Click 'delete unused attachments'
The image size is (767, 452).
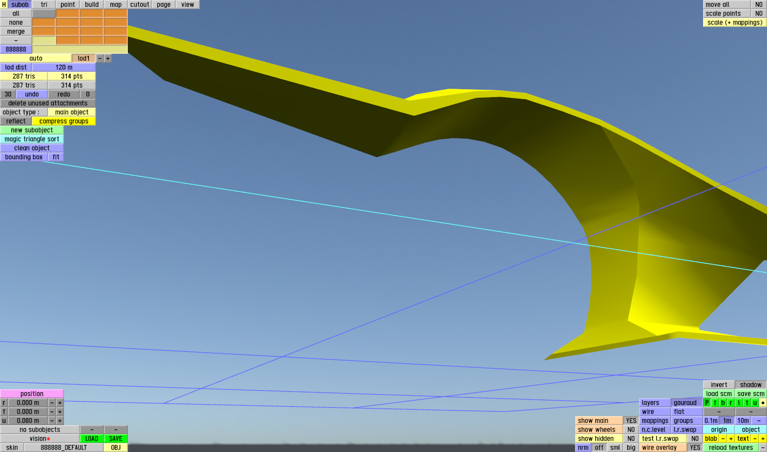48,103
